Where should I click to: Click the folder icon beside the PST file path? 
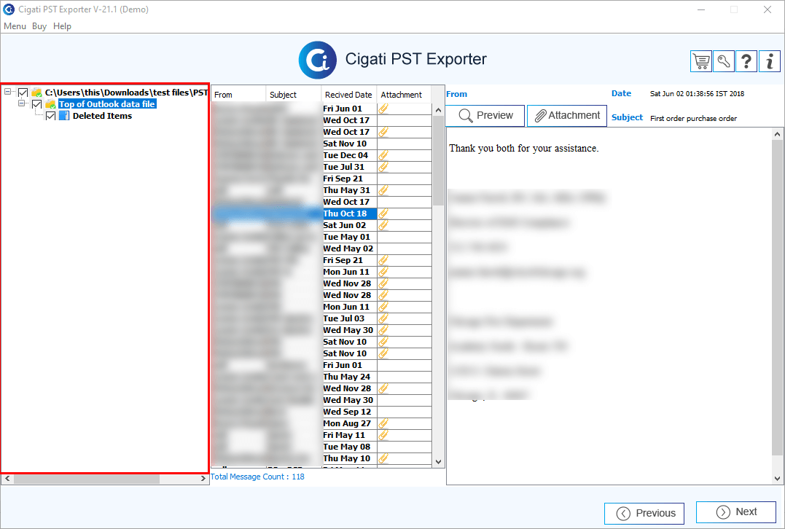point(36,93)
